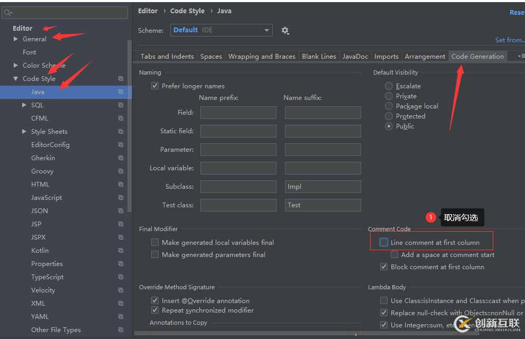Click the copy icon next to EditorConfig
The image size is (525, 339).
point(121,145)
